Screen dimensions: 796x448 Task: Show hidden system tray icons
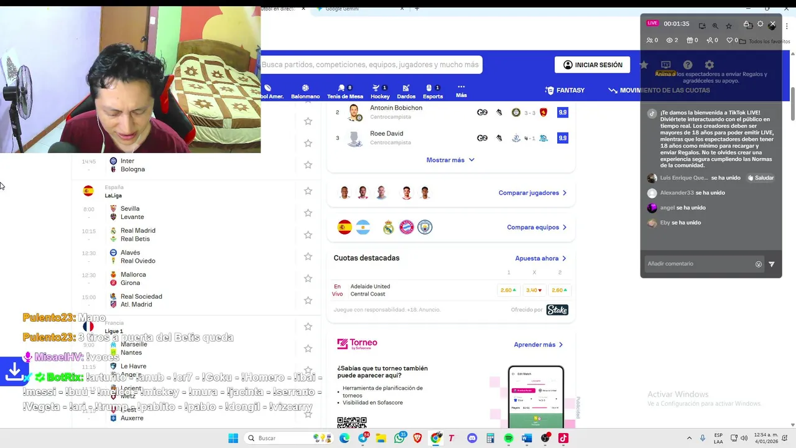691,438
